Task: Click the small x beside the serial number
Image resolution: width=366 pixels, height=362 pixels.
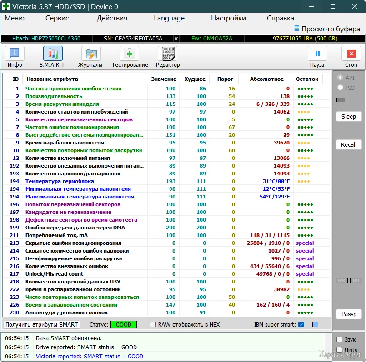Action: (176, 39)
